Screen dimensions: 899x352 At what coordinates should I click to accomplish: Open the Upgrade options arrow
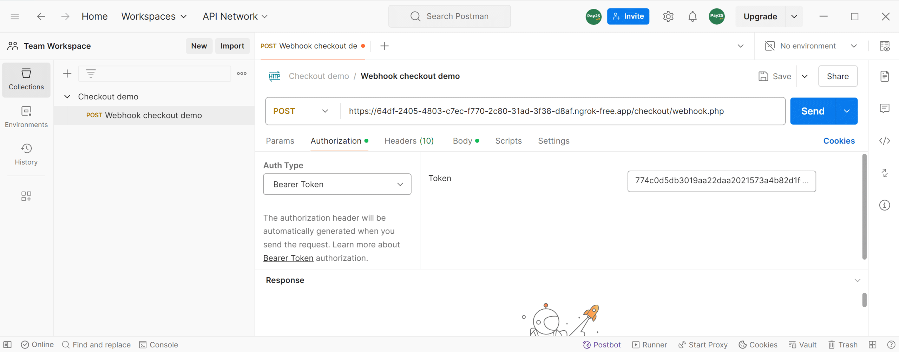pos(794,16)
